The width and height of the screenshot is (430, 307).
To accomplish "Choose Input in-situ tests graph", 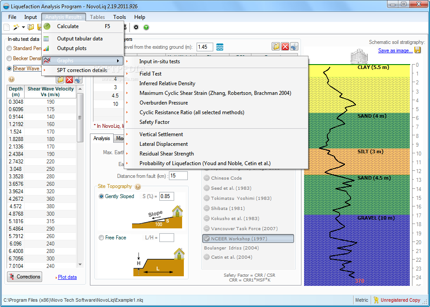I will click(216, 61).
